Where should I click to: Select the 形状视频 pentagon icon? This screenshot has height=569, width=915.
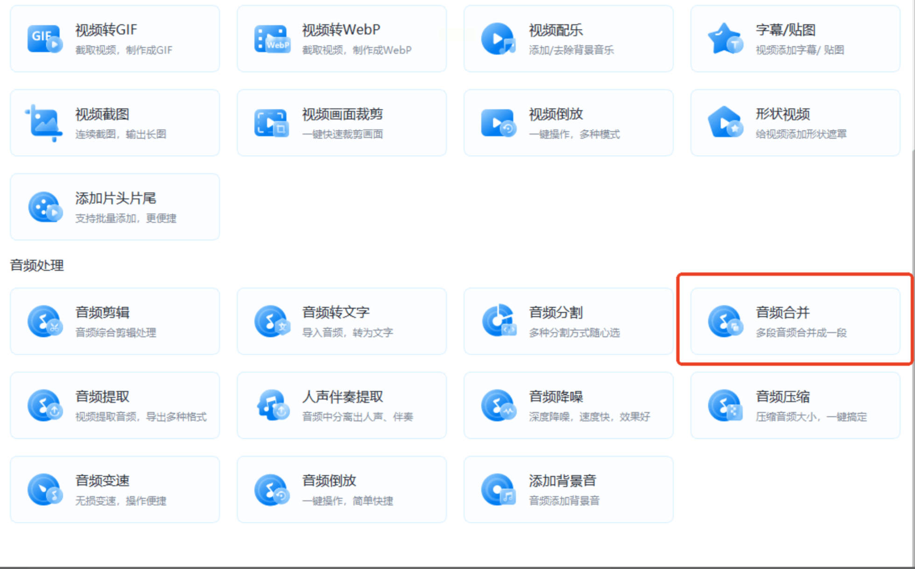(x=725, y=123)
